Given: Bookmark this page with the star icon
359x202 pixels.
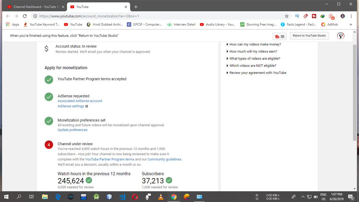Looking at the screenshot, I should click(287, 16).
